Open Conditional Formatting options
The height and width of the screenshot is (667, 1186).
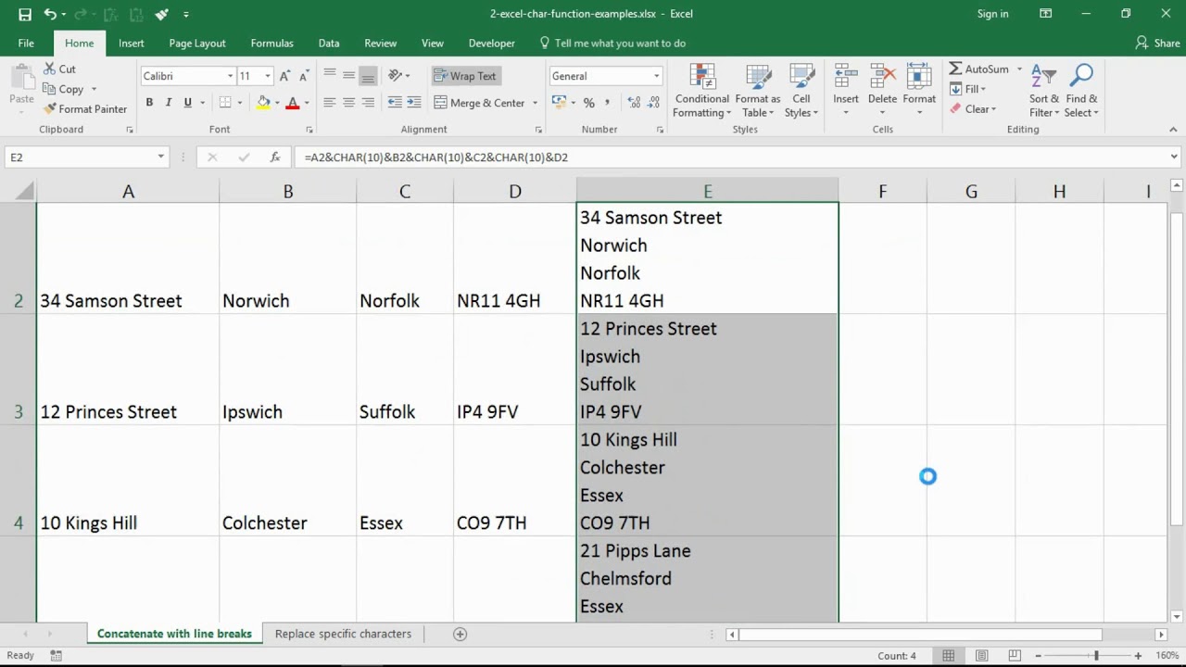pos(701,90)
